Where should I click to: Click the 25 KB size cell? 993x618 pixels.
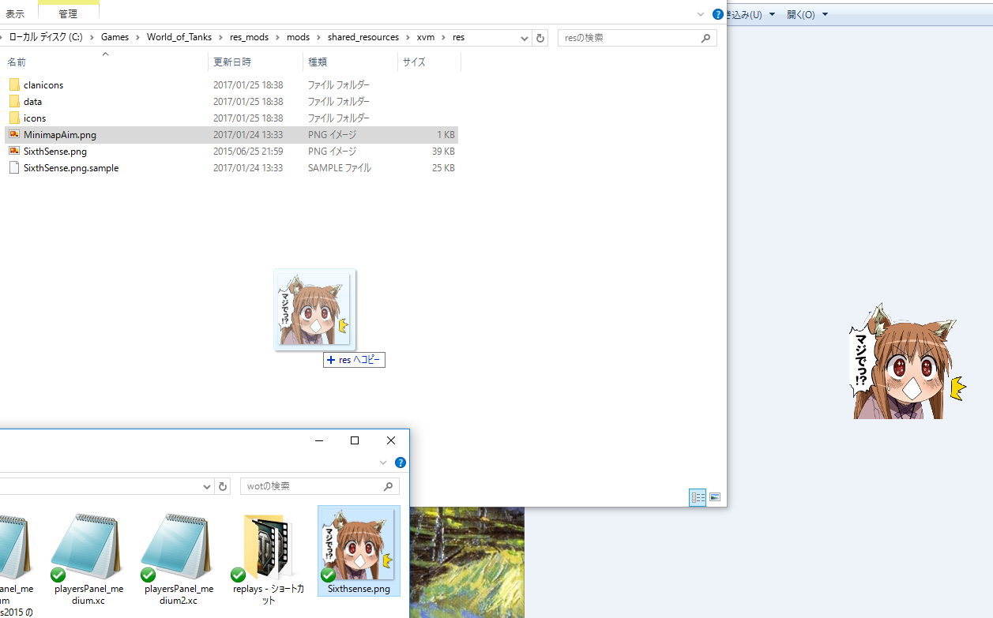tap(442, 167)
